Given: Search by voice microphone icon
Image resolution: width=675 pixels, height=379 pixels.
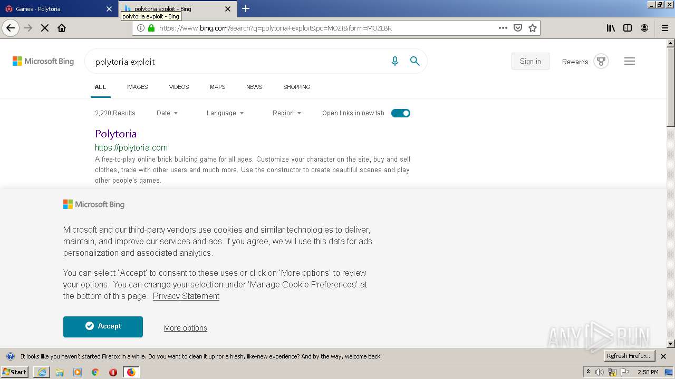Looking at the screenshot, I should coord(394,62).
